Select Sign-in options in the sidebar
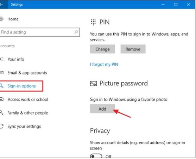 click(x=21, y=86)
